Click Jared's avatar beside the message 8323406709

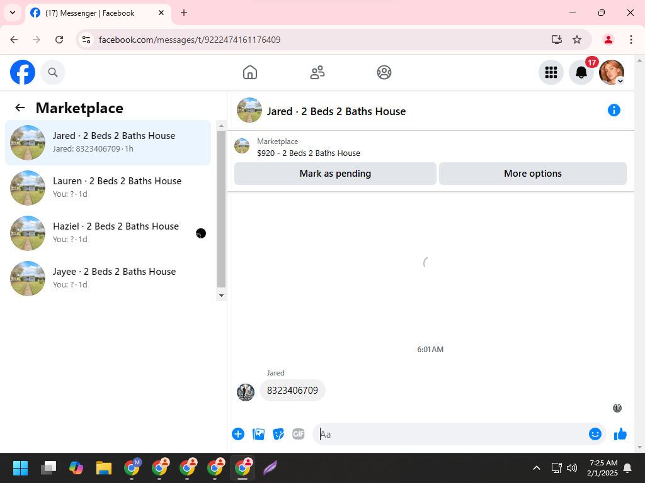point(246,392)
